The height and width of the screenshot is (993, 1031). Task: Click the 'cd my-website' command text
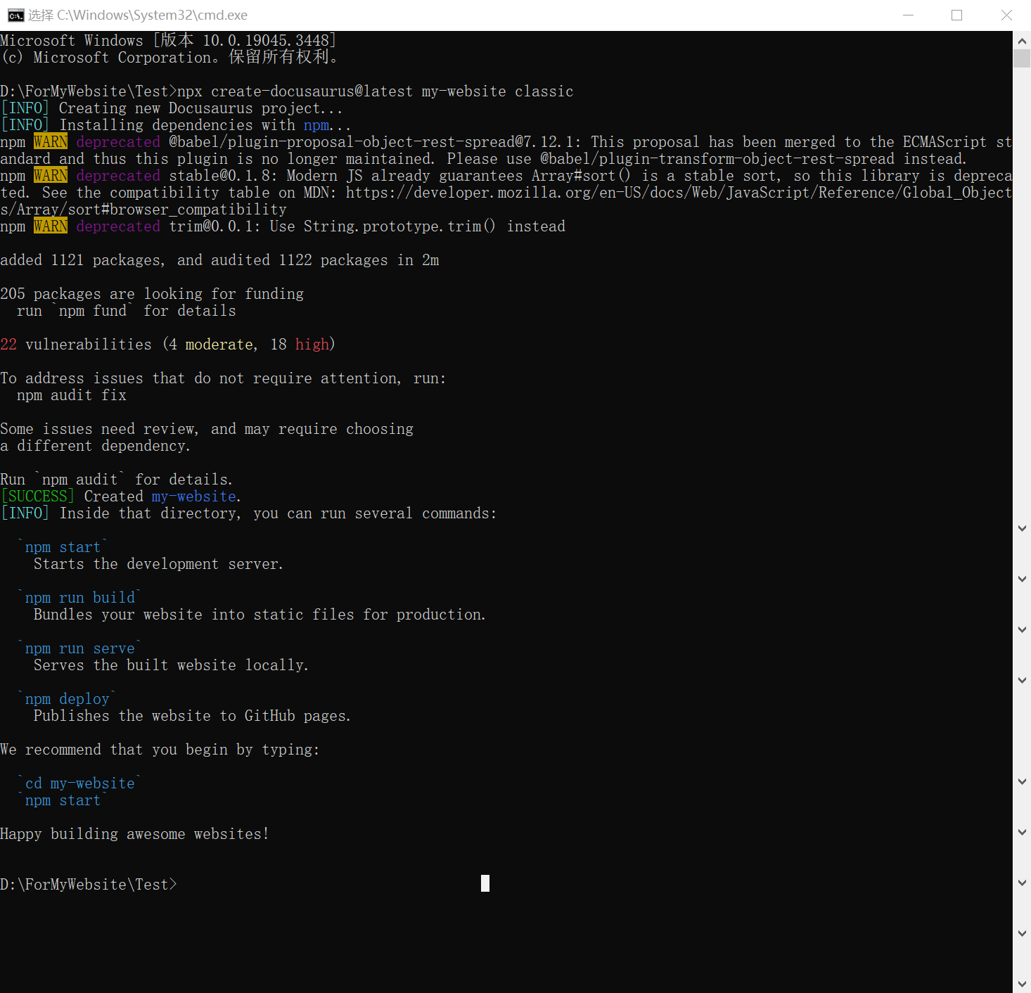(80, 783)
